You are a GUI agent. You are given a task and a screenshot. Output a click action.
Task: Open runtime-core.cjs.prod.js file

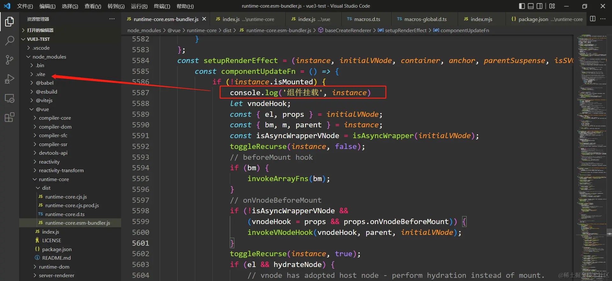click(70, 205)
